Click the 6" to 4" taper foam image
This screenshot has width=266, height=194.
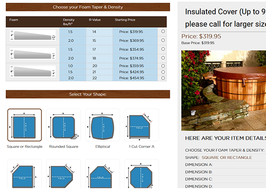pos(33,71)
